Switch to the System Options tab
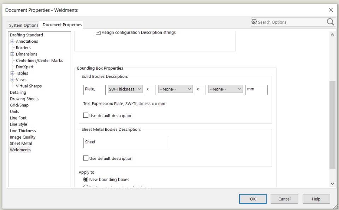This screenshot has width=339, height=210. point(23,25)
